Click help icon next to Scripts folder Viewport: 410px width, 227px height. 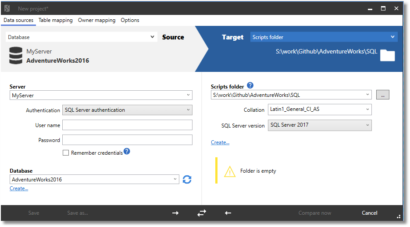pyautogui.click(x=250, y=85)
